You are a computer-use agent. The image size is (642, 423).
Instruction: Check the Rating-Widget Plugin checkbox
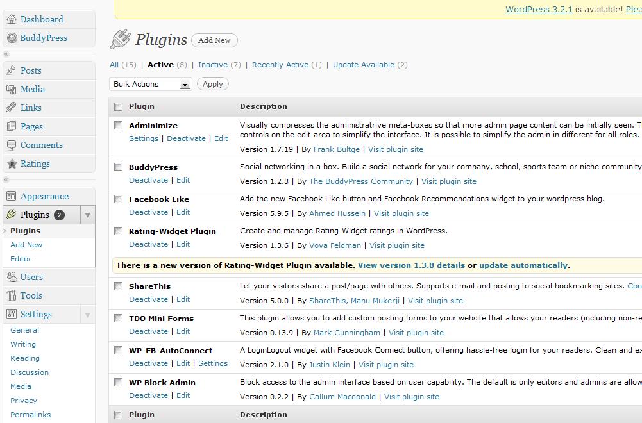point(118,231)
